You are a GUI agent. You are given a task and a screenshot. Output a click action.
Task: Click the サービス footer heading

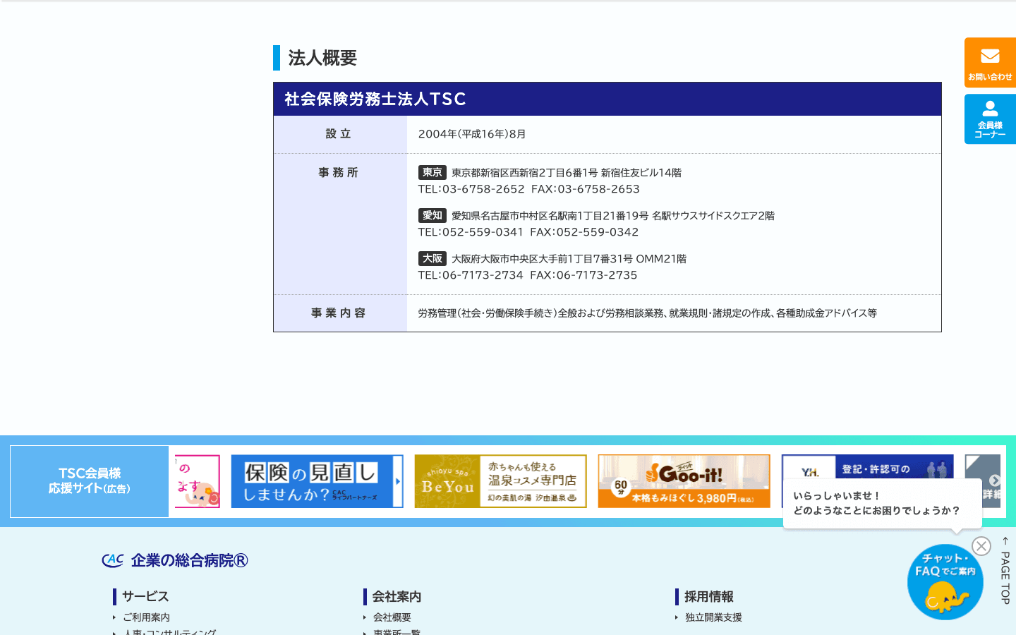[x=145, y=597]
